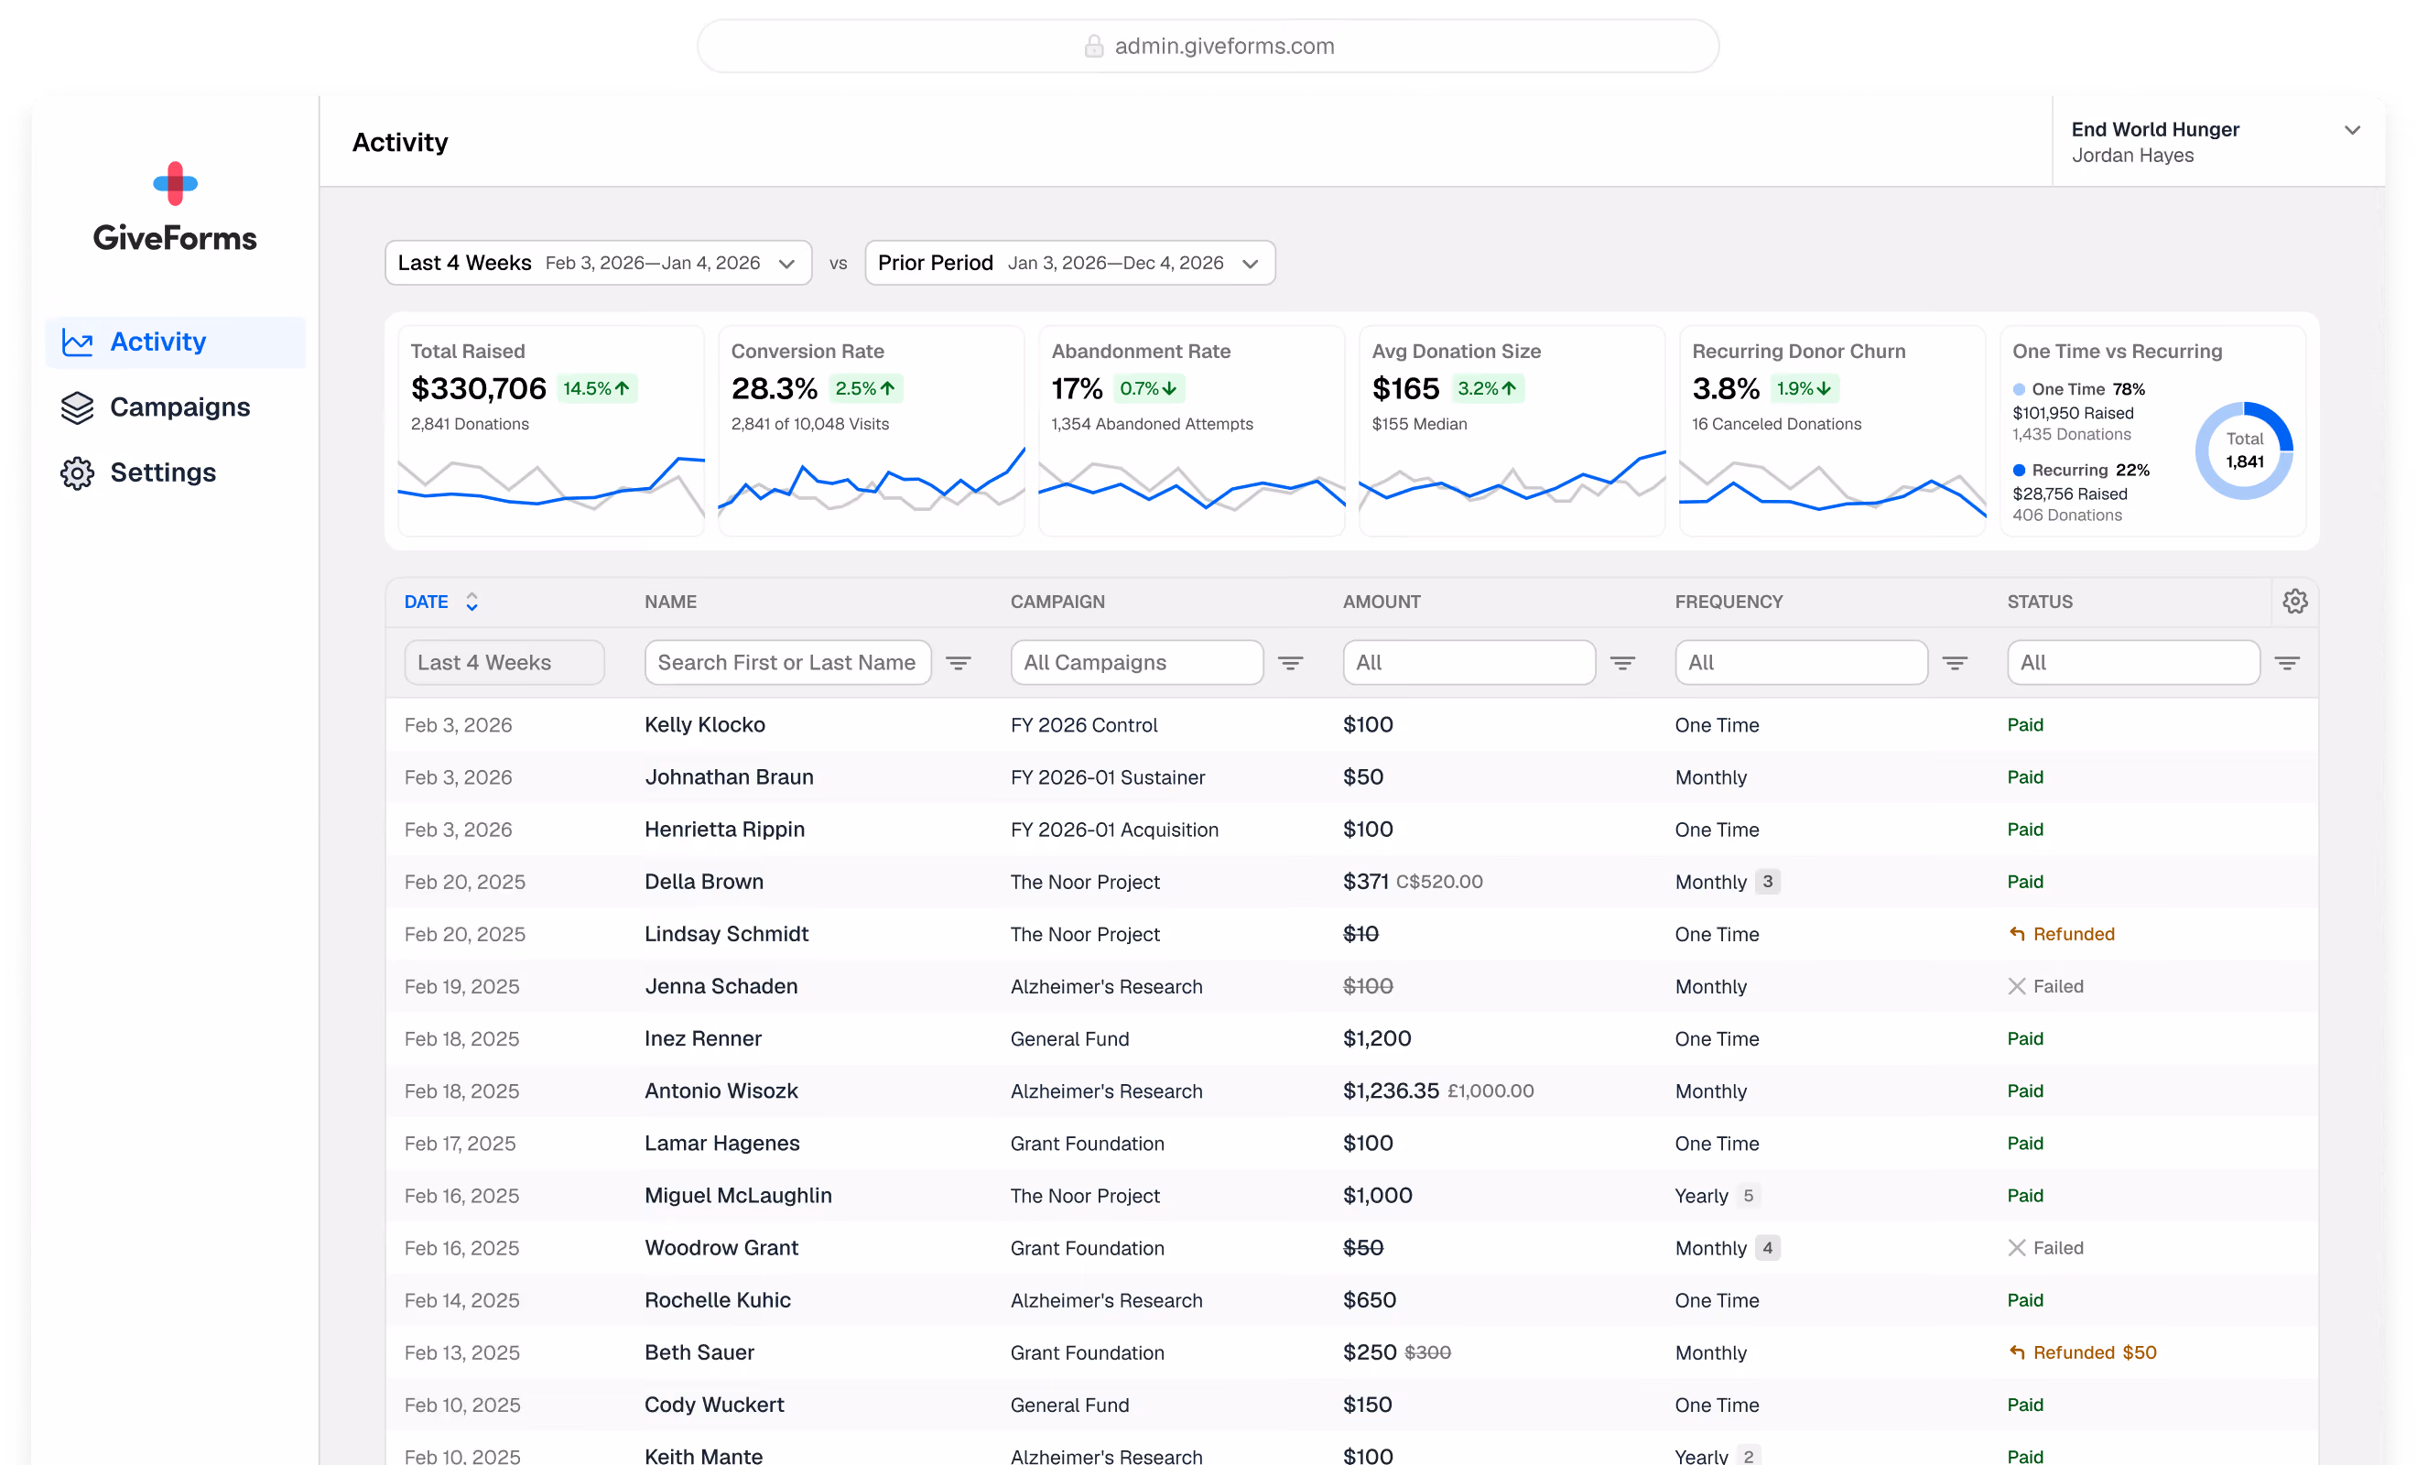Screen dimensions: 2417x1465
Task: Open the Frequency All filter field
Action: (1801, 663)
